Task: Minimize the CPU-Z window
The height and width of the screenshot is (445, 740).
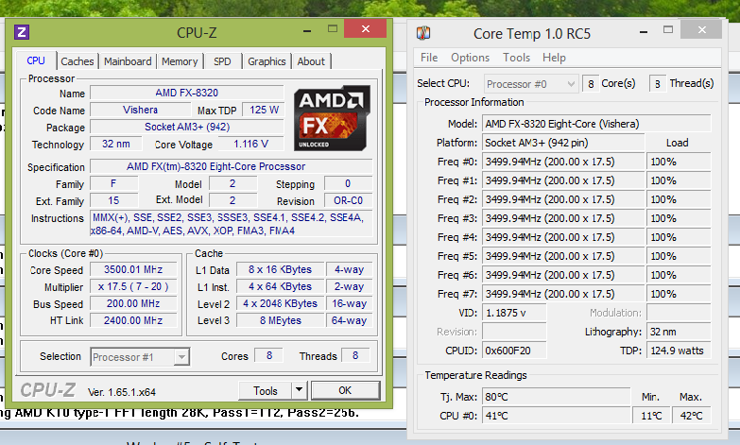Action: tap(307, 29)
